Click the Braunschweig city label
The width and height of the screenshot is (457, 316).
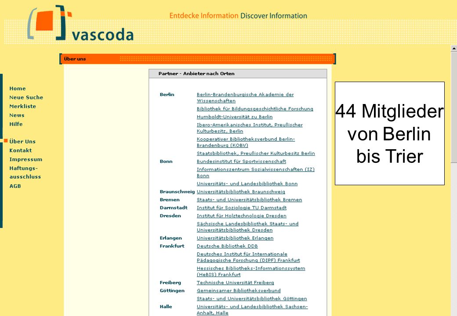[177, 192]
